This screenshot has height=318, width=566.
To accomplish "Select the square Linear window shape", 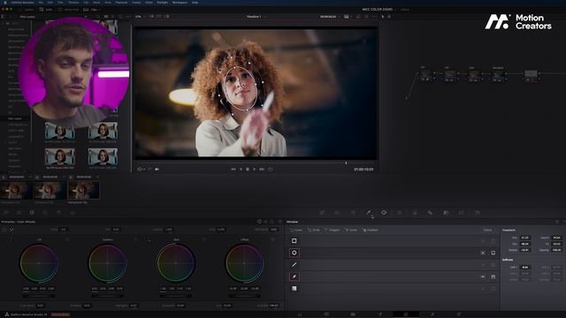I will pos(294,240).
